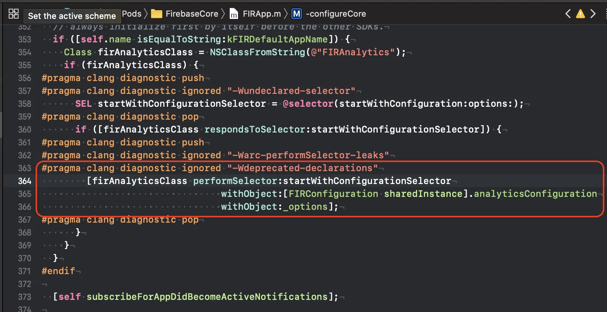Click the SEL type keyword
607x312 pixels.
(84, 104)
